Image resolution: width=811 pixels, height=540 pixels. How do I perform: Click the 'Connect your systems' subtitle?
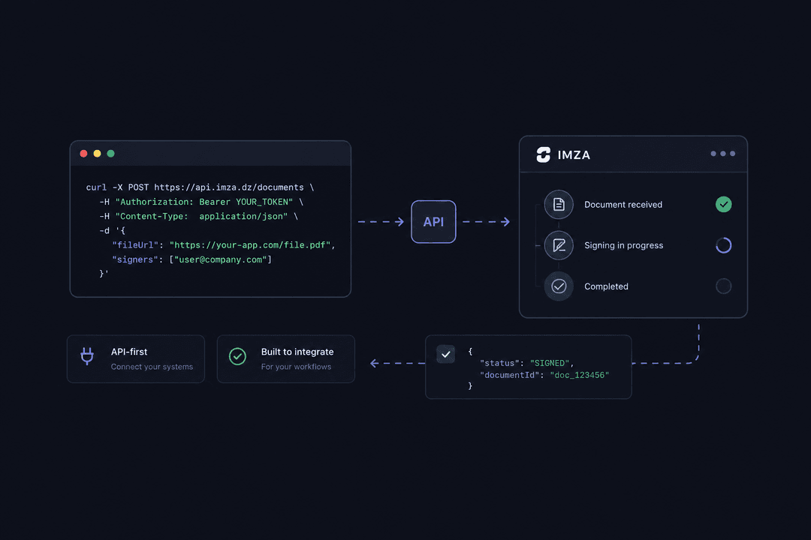152,366
